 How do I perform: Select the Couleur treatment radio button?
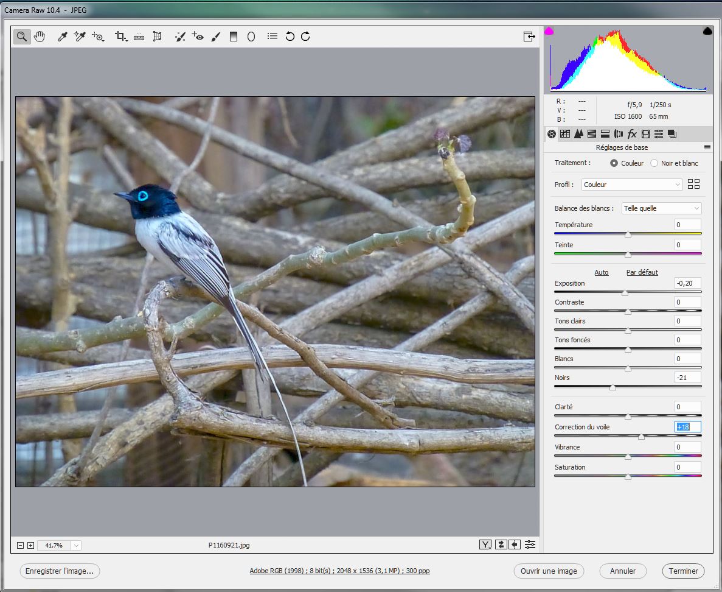click(614, 163)
